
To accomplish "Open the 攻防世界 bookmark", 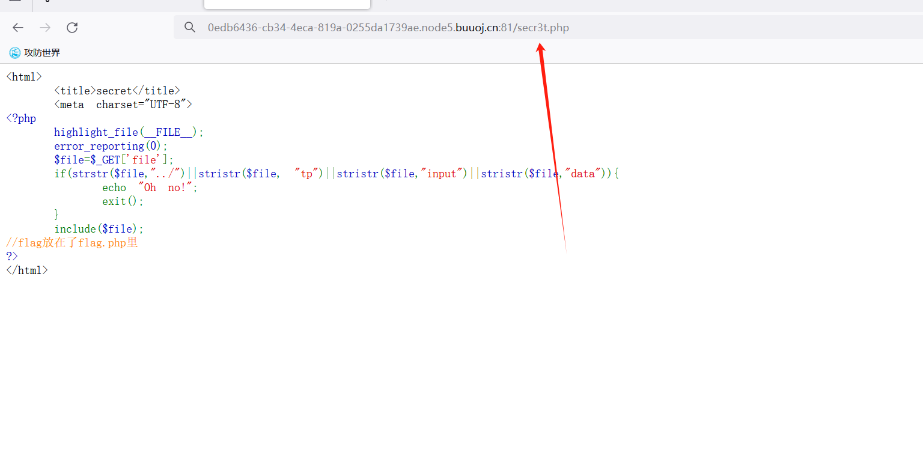I will [x=35, y=53].
